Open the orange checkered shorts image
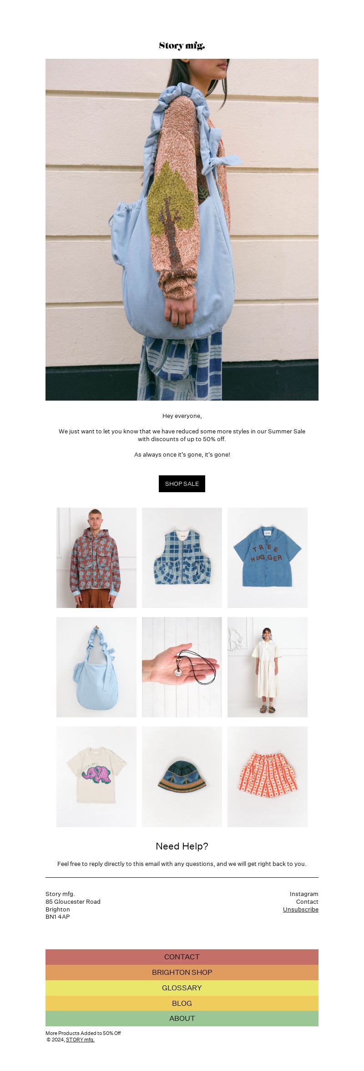364x1071 pixels. [x=268, y=777]
